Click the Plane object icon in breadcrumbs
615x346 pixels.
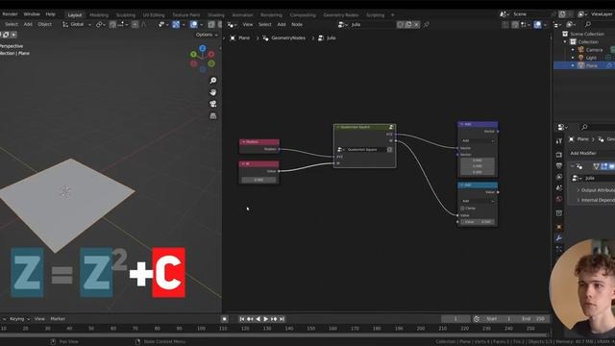233,38
